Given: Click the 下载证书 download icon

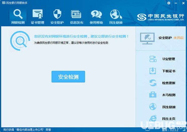Looking at the screenshot, I should 153,71.
